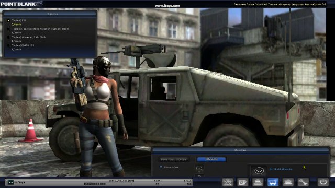
Task: Select the marker for Ölmeden 2 kişi öldür
Action: 8,37
